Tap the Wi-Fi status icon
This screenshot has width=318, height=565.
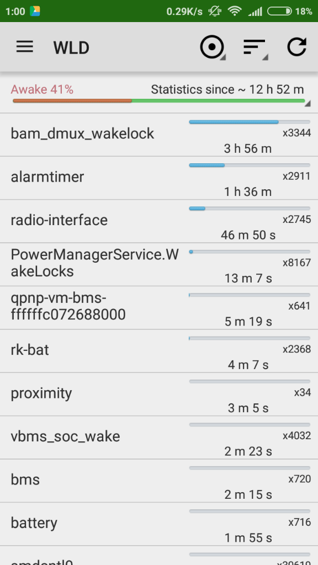[235, 11]
